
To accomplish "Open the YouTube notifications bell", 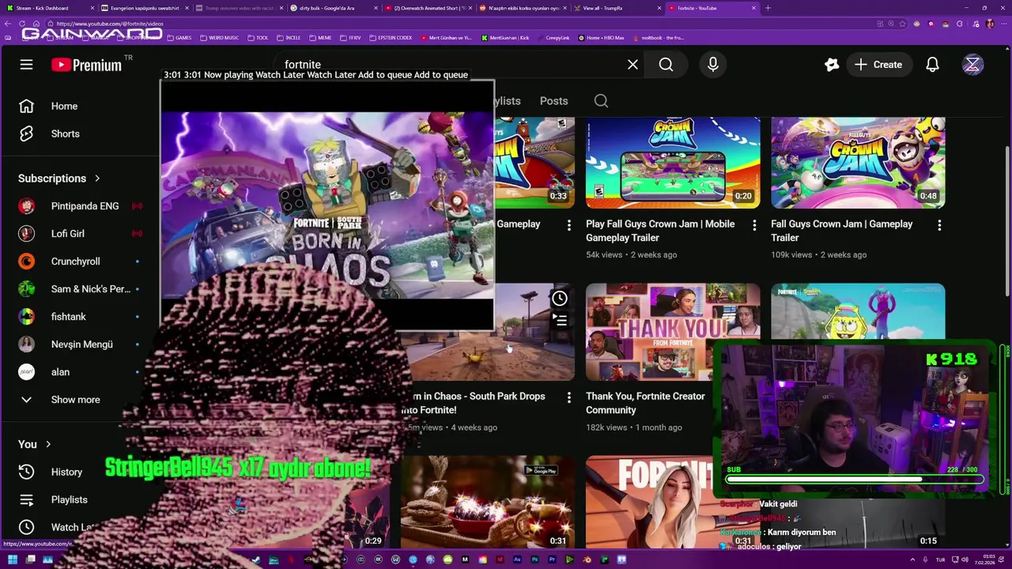I will [933, 65].
